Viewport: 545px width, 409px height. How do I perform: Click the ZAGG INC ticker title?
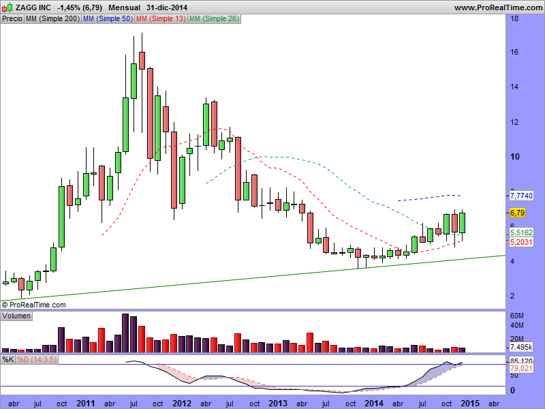click(33, 7)
